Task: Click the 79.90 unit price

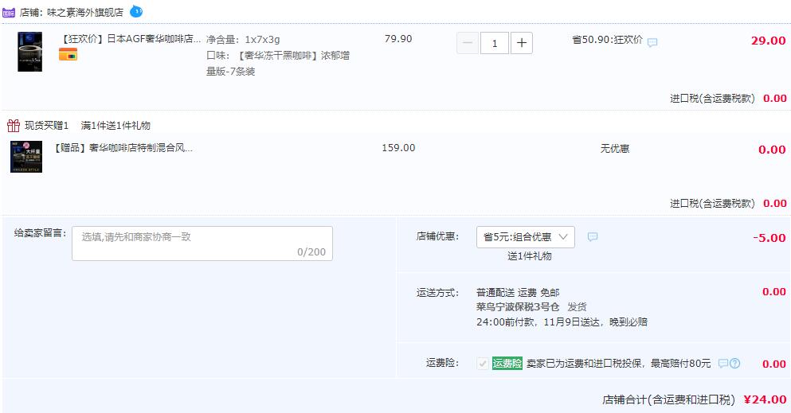Action: coord(398,39)
